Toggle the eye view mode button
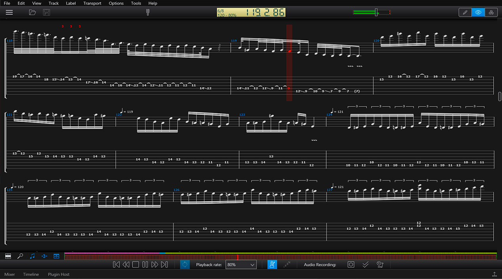502x279 pixels. click(478, 12)
